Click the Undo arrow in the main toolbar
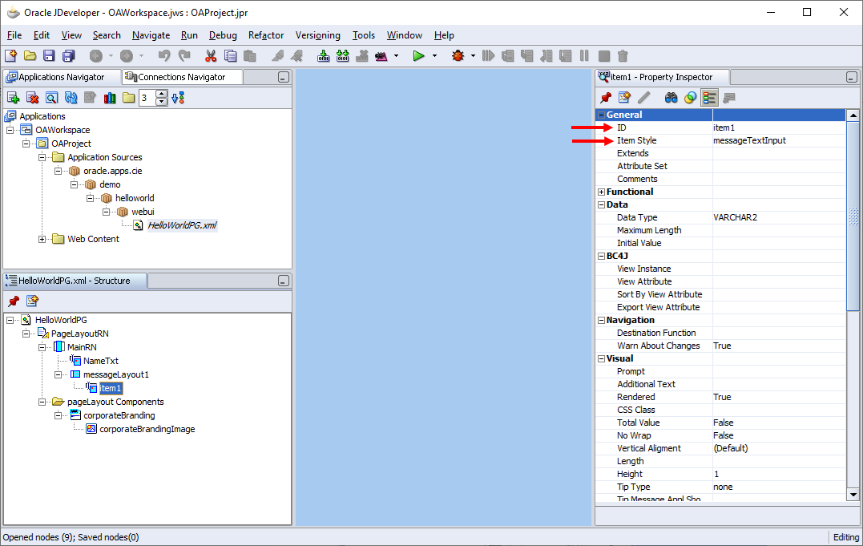863x546 pixels. (164, 55)
